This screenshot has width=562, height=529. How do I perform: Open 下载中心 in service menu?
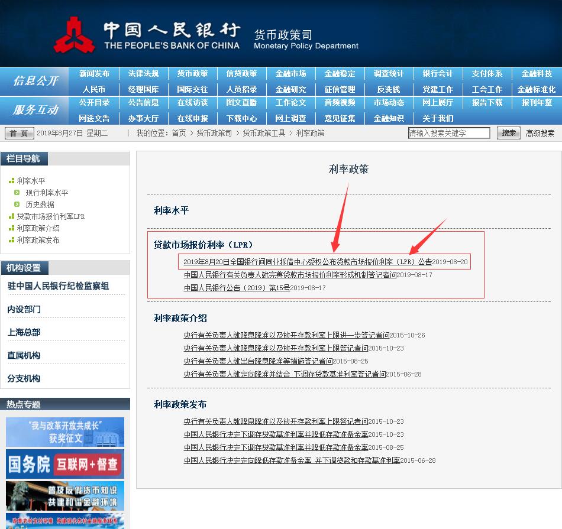pyautogui.click(x=241, y=118)
